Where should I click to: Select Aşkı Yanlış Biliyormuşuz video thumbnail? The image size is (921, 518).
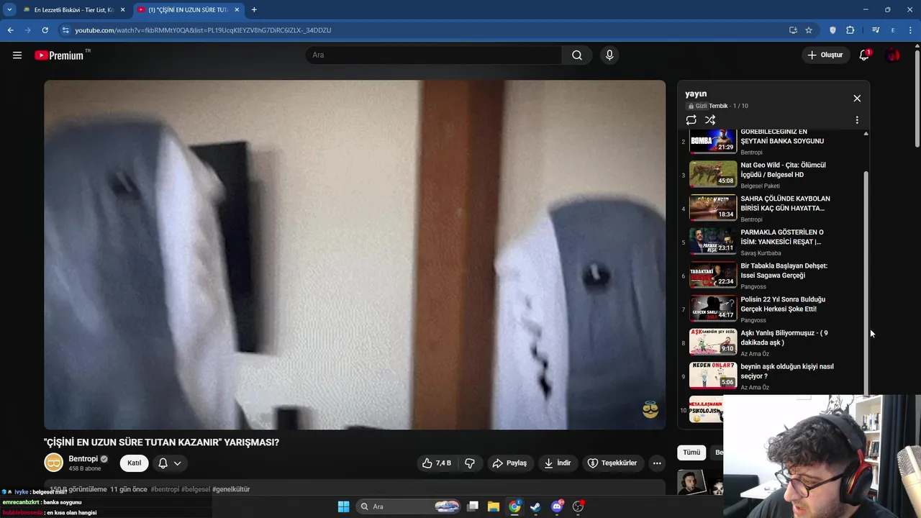tap(713, 342)
